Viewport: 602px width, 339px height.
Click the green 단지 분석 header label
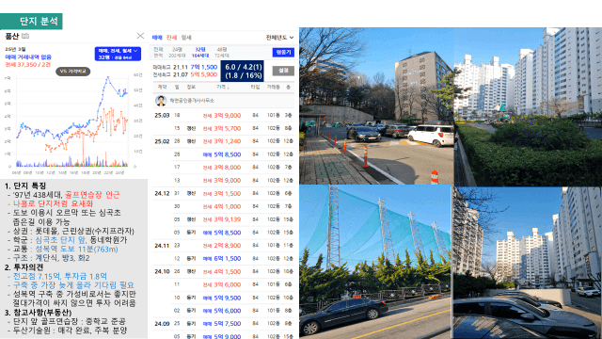click(x=31, y=21)
